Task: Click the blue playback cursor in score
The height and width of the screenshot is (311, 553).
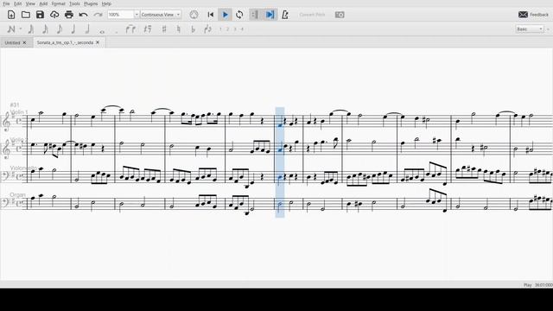Action: pos(280,162)
